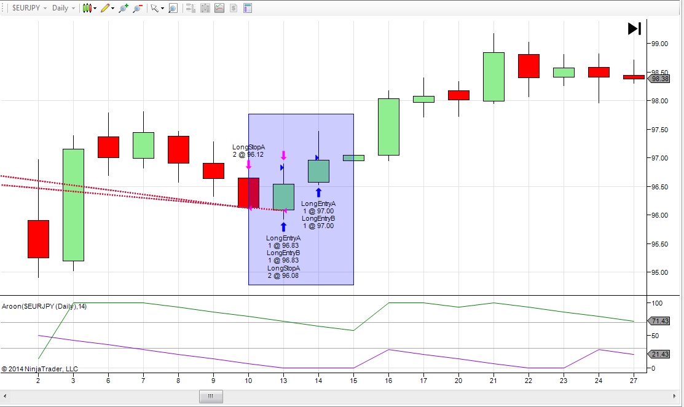Open the Daily interval dropdown
This screenshot has height=407, width=684.
tap(63, 8)
